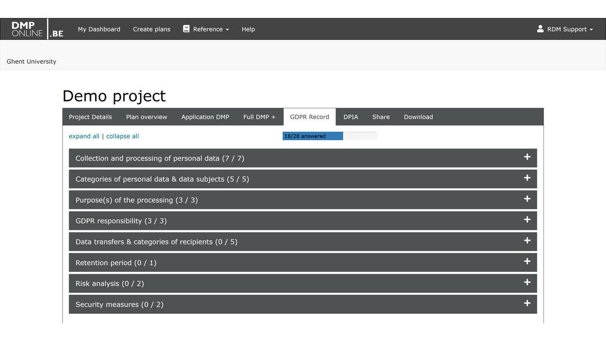The width and height of the screenshot is (606, 341).
Task: Click plus icon on Retention period row
Action: click(x=527, y=261)
